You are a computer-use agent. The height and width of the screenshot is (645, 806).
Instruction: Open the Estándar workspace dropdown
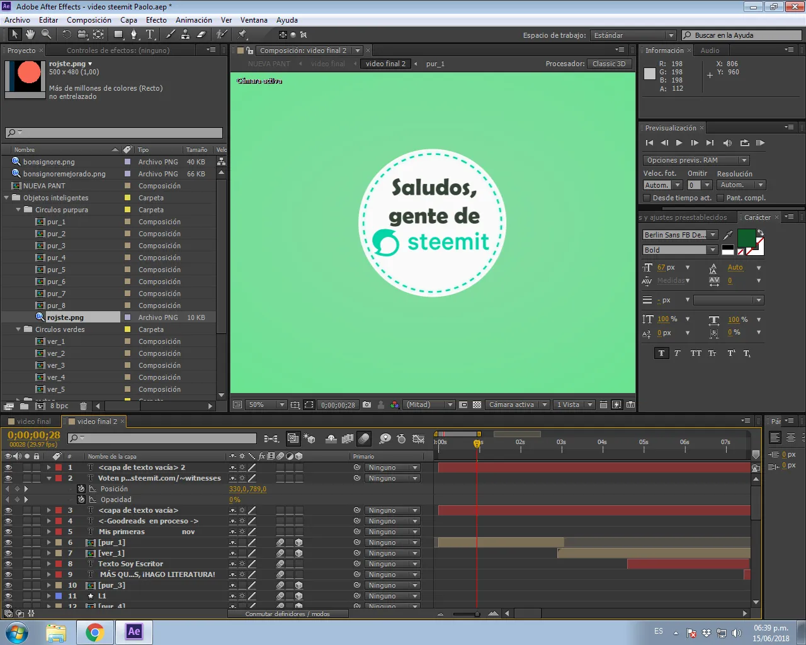(633, 35)
